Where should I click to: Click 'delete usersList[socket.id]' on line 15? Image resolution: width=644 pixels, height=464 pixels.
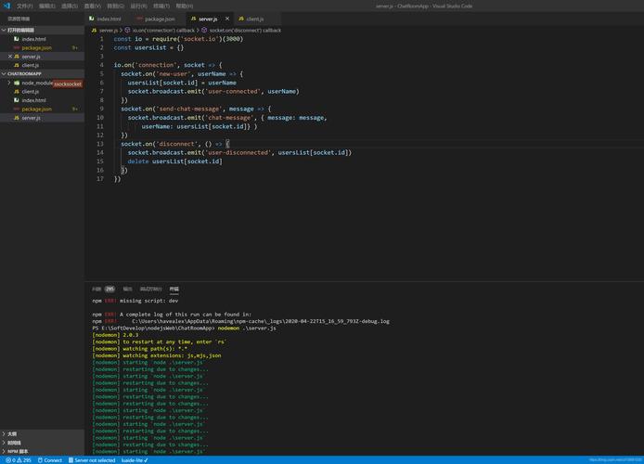pyautogui.click(x=175, y=161)
